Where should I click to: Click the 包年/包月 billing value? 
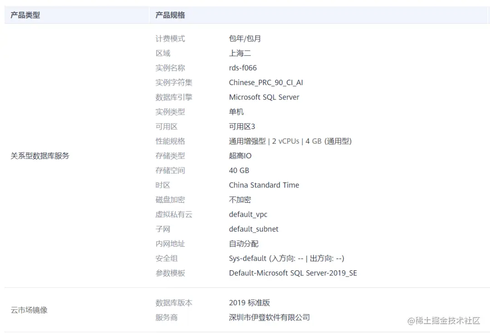coord(245,38)
